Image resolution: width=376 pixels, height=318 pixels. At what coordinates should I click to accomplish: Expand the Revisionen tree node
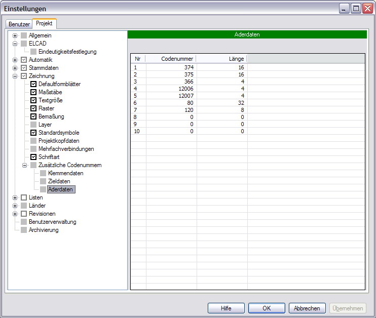(x=15, y=214)
